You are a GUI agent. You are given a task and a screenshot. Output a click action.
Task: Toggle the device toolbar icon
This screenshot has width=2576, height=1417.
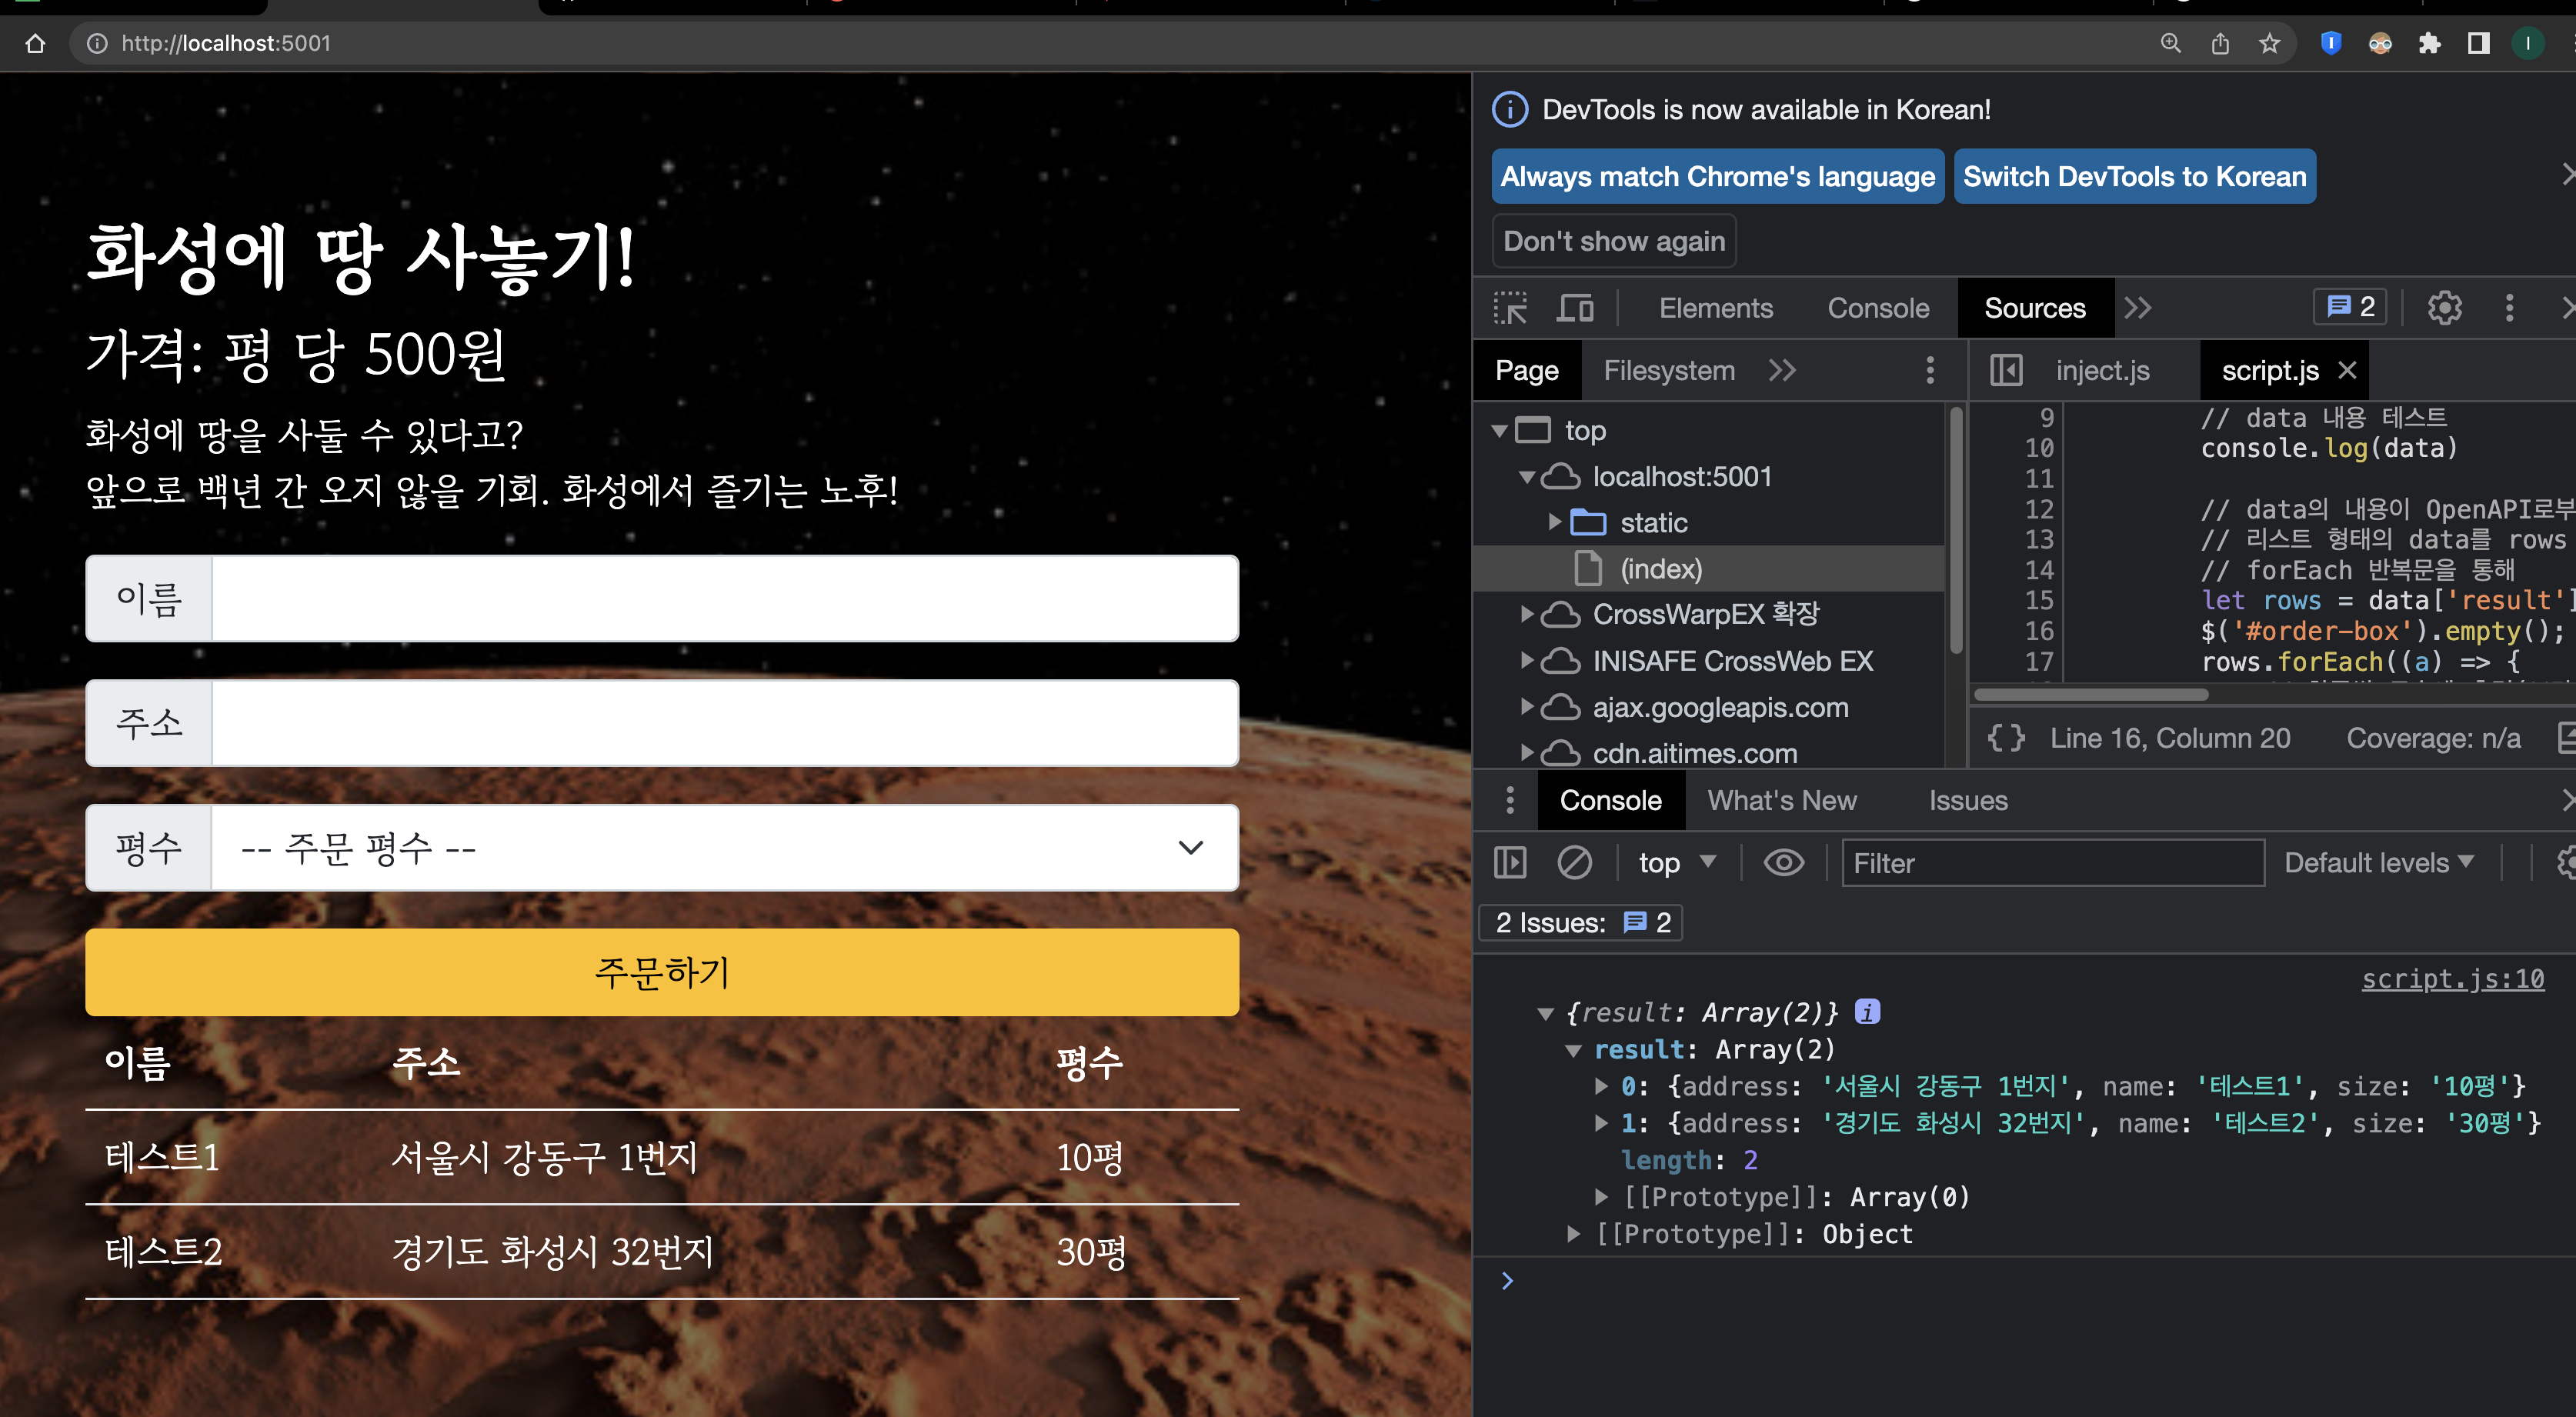(x=1575, y=308)
